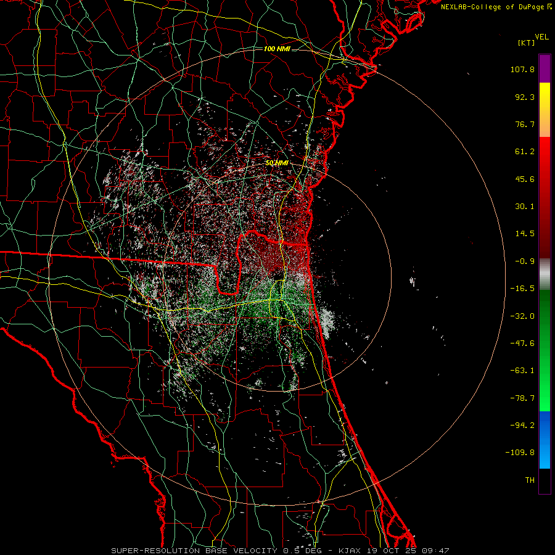Click the 30.1 scale value
Screen dimensions: 555x555
(525, 207)
